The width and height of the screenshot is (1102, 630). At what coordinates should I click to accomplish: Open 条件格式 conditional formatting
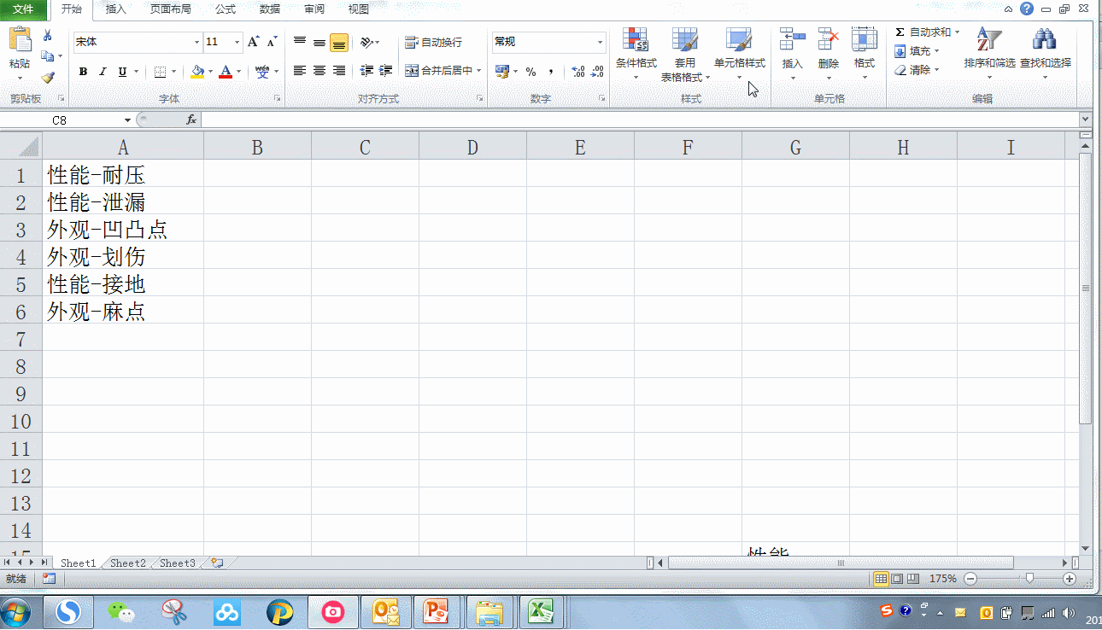pyautogui.click(x=636, y=54)
